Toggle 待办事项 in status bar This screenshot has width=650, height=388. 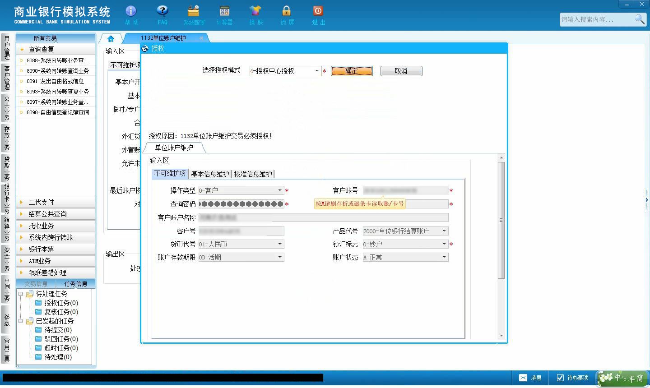[572, 378]
